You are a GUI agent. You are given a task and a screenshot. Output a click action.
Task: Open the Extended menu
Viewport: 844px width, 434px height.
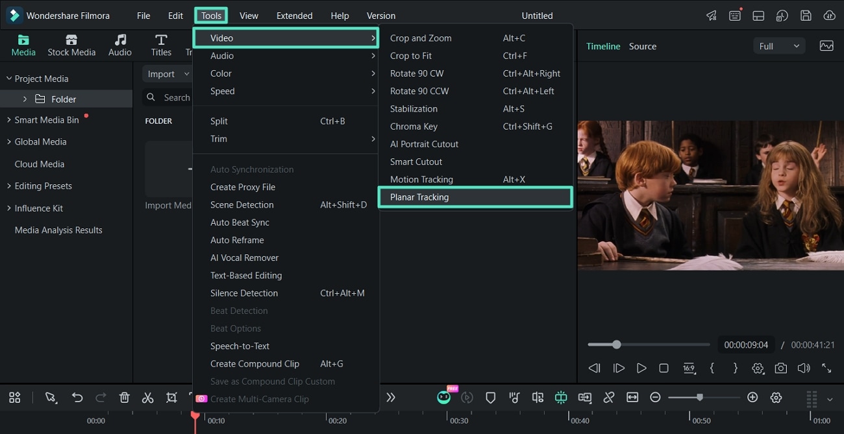tap(294, 16)
